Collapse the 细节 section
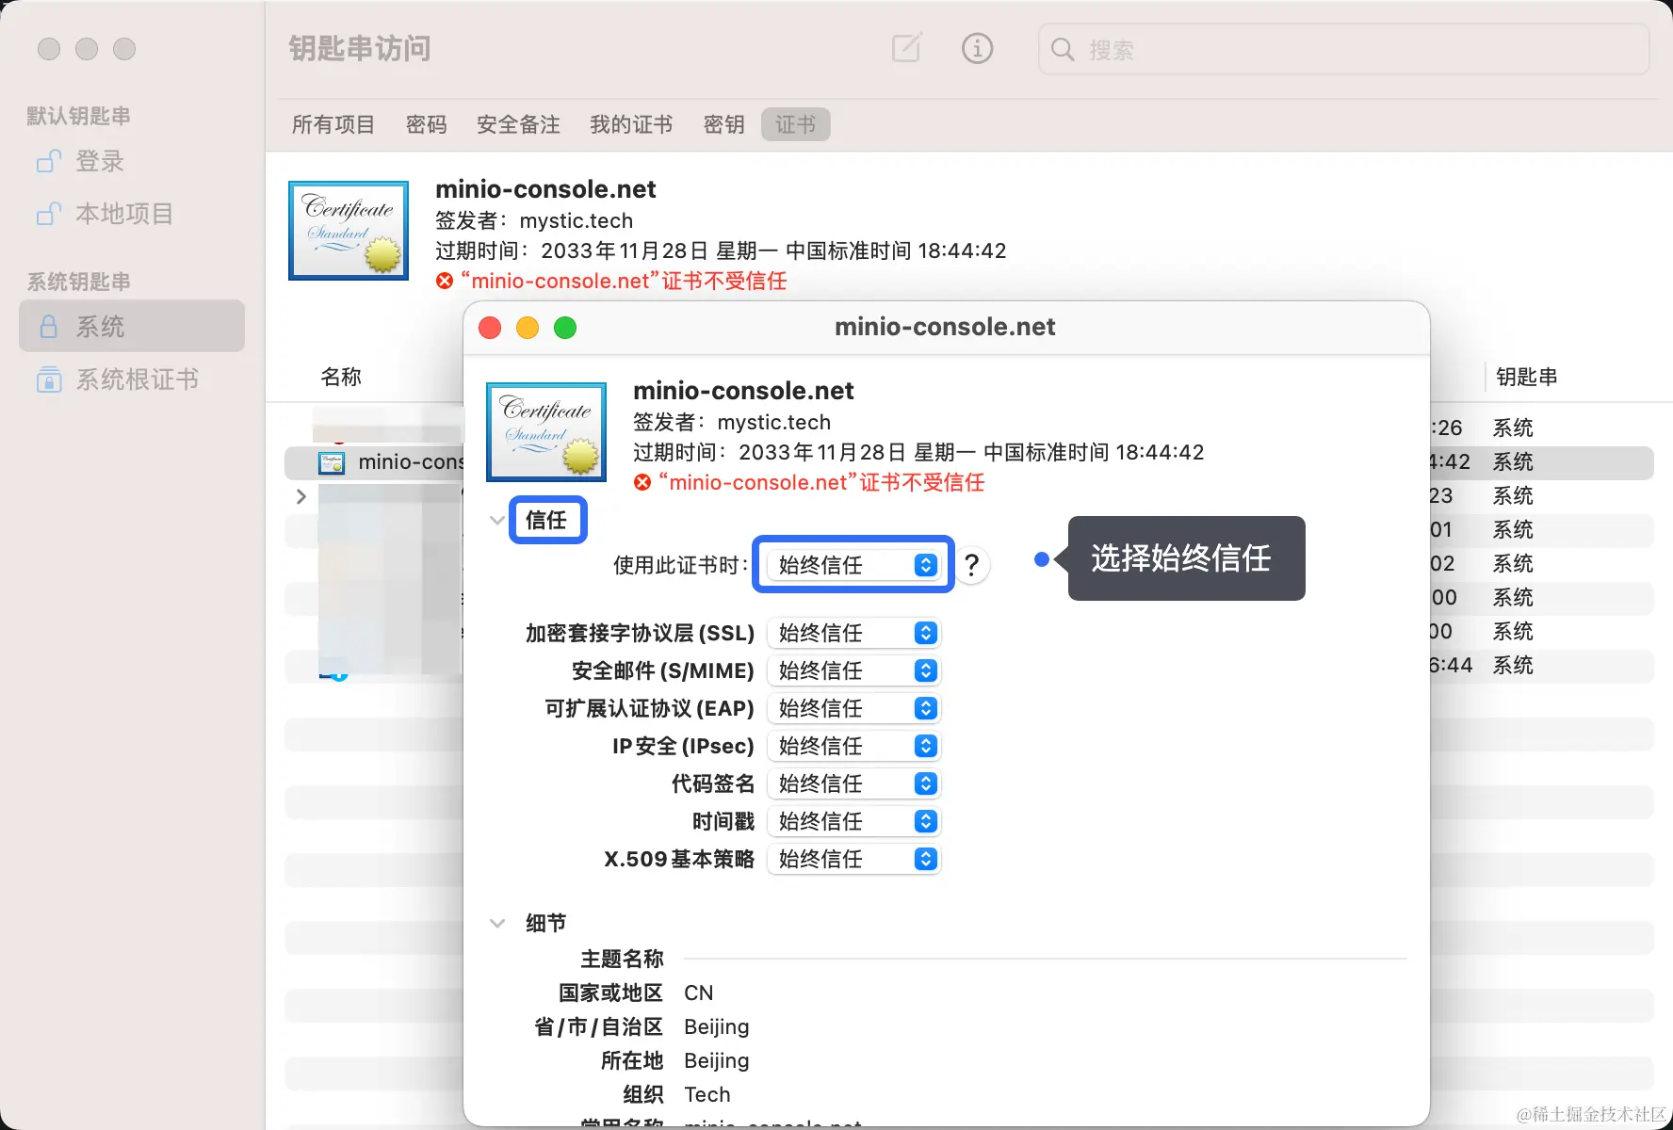This screenshot has height=1130, width=1673. pyautogui.click(x=497, y=923)
